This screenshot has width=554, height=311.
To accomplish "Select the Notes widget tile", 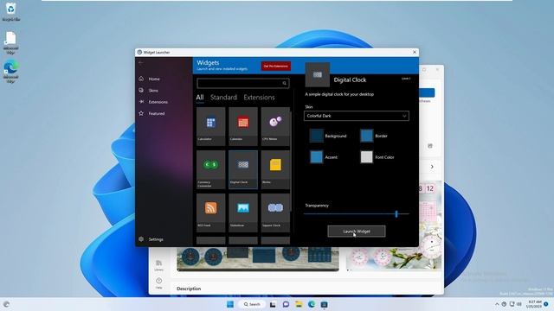I will click(275, 169).
